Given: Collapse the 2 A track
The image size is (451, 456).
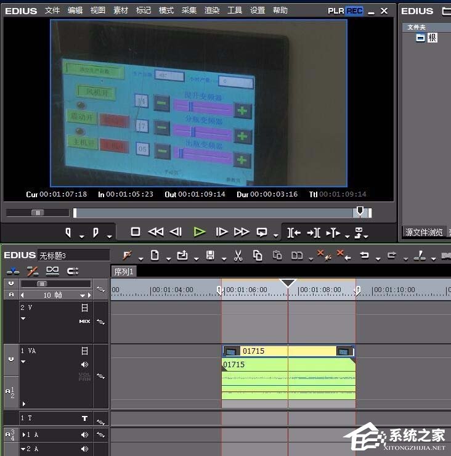Looking at the screenshot, I should coord(23,449).
